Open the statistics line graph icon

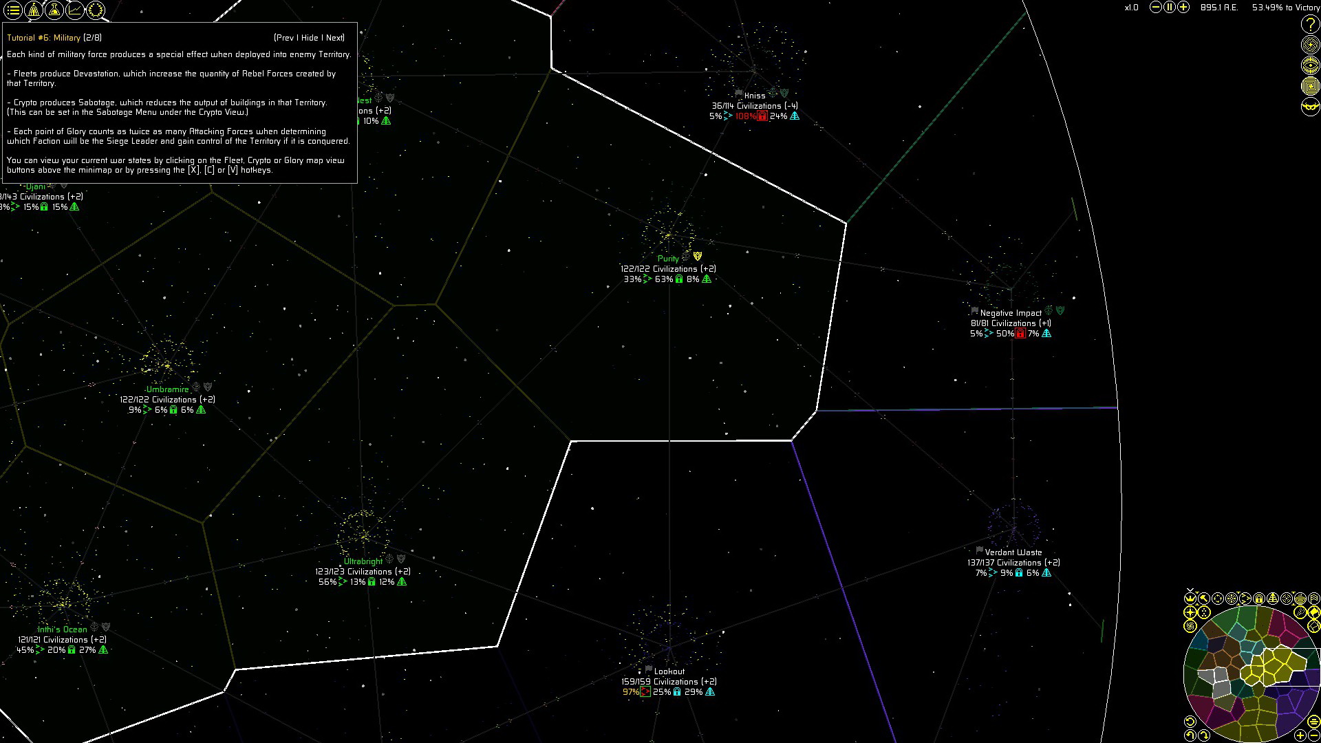pos(75,10)
